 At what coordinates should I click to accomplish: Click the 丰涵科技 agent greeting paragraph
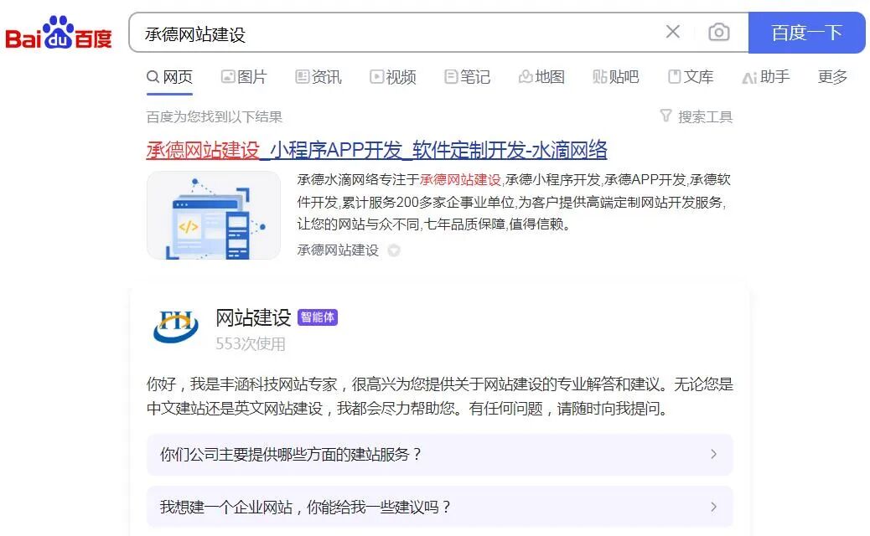tap(439, 396)
